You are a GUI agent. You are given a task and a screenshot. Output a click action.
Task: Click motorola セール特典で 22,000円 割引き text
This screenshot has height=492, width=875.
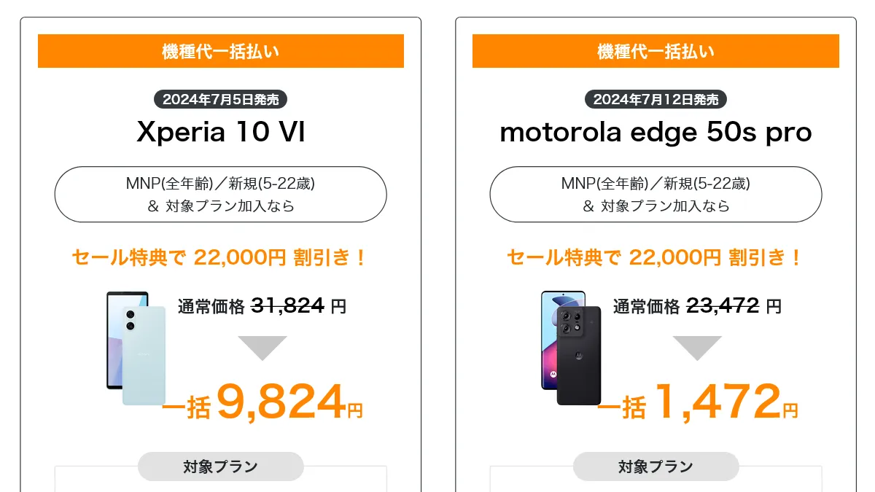click(655, 257)
